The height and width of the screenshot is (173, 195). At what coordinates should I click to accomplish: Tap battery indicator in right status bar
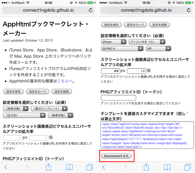[188, 3]
